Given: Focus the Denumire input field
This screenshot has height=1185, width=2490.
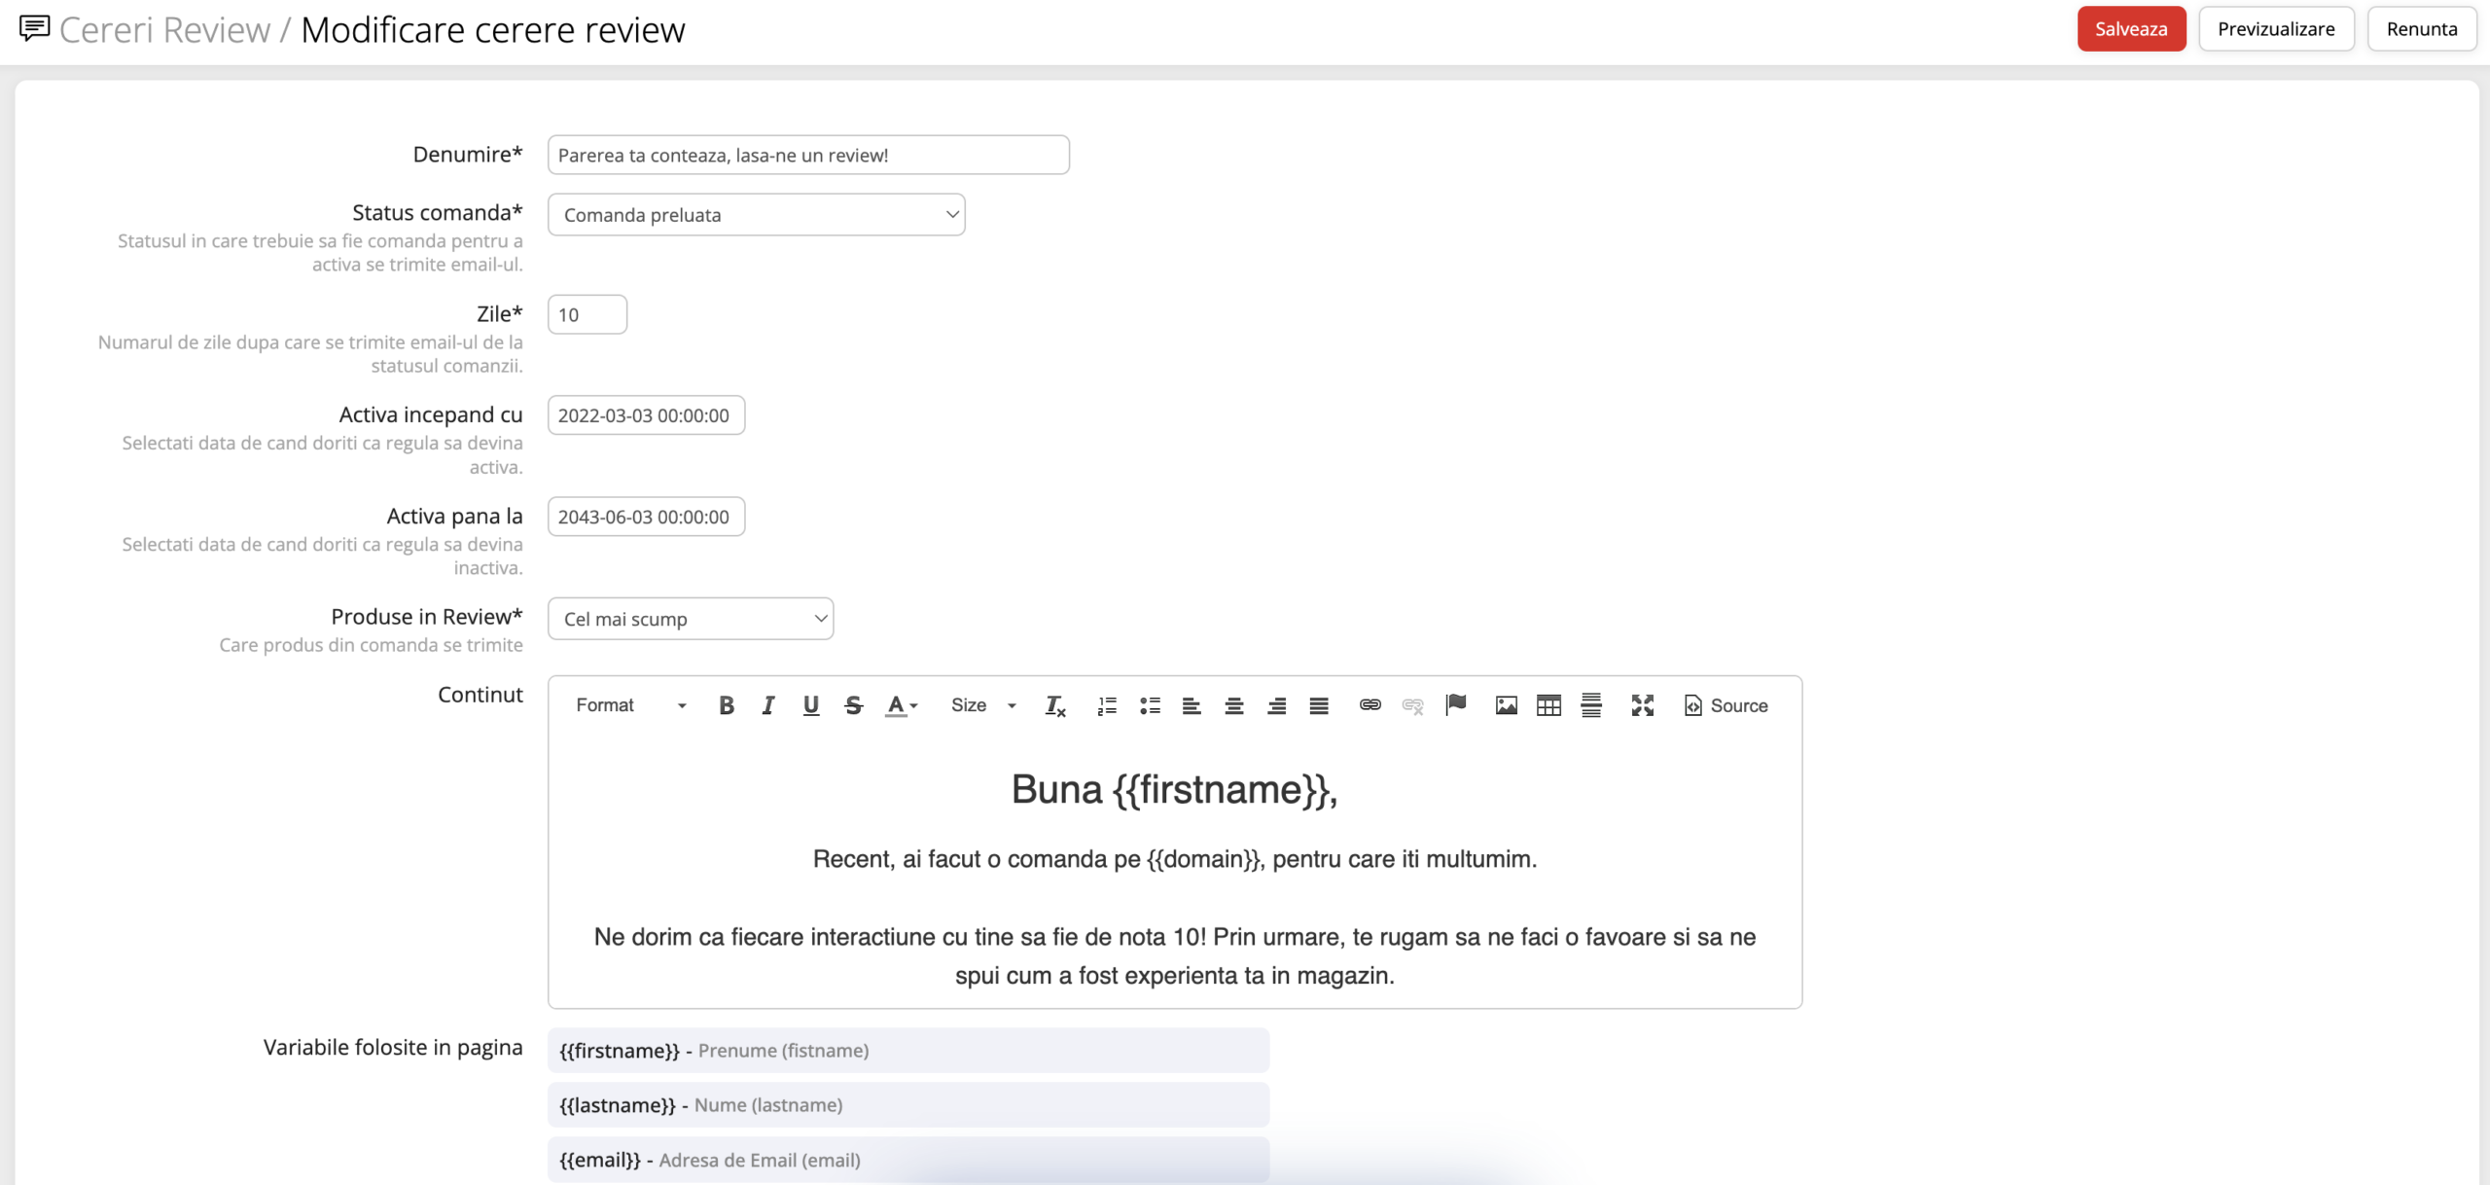Looking at the screenshot, I should (x=808, y=155).
